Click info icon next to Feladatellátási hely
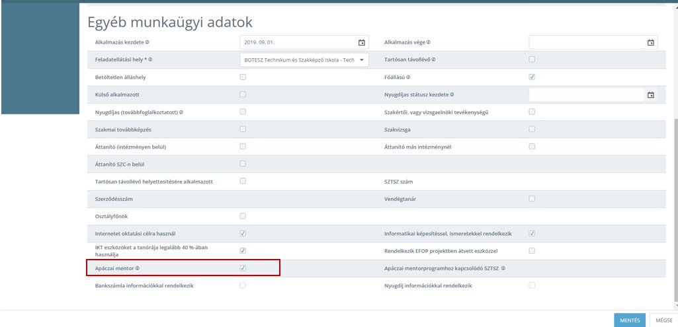The width and height of the screenshot is (678, 327). pos(150,59)
